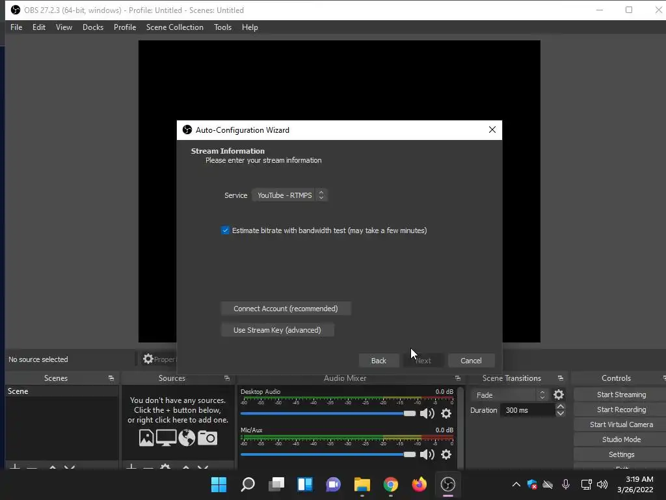Pop out the Scene Transitions dock
This screenshot has width=666, height=500.
tap(561, 378)
